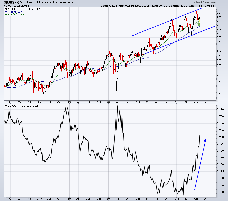Click the 700 price axis label

(x=219, y=37)
